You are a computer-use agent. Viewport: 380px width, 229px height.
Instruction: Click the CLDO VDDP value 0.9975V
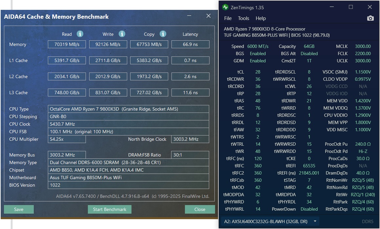click(x=363, y=79)
